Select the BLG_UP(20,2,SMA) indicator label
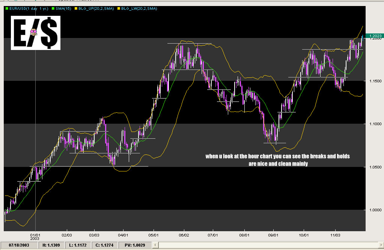The height and width of the screenshot is (250, 384). point(96,8)
